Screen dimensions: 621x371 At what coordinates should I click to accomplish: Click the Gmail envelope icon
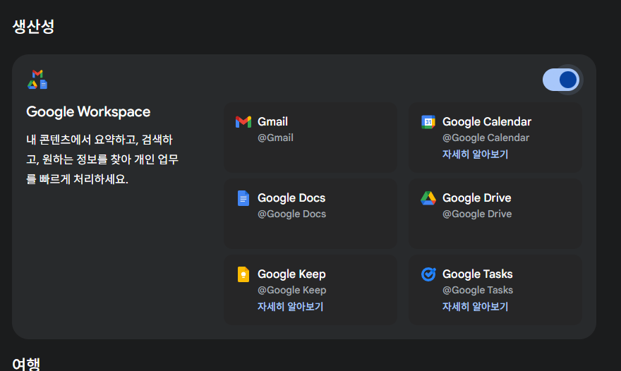coord(243,122)
